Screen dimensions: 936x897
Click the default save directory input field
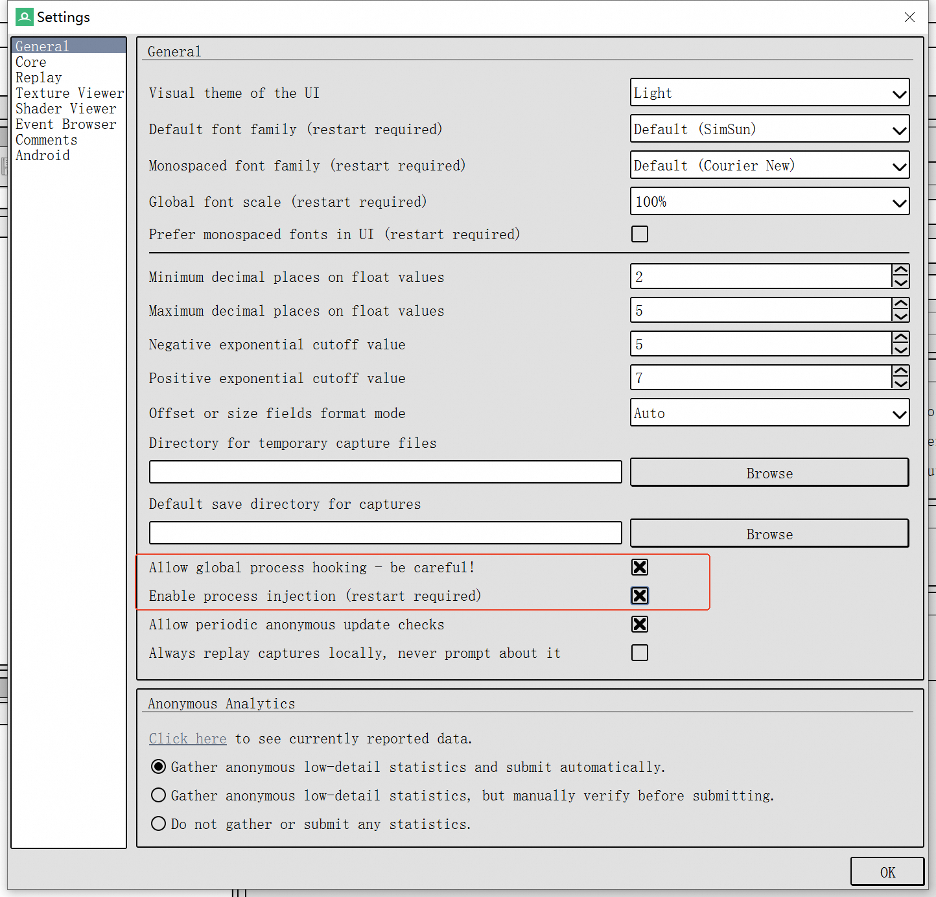(x=385, y=533)
